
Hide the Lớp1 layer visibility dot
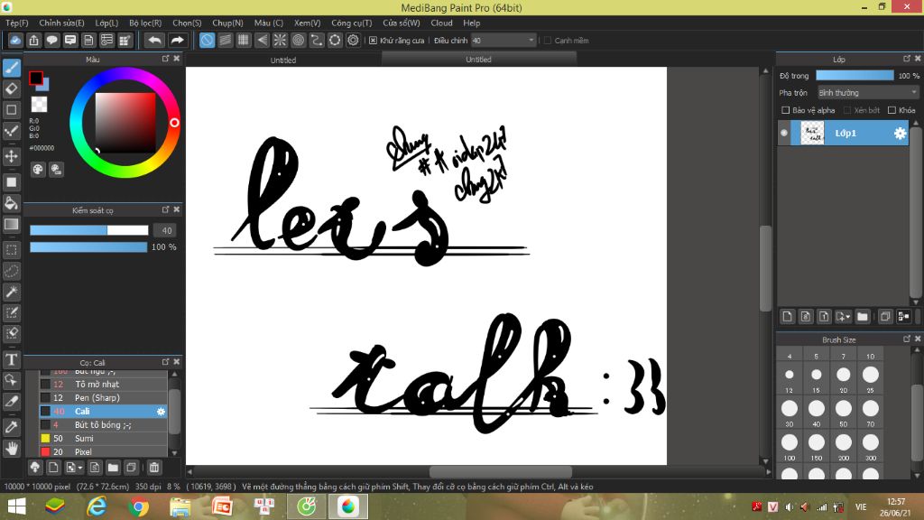(784, 134)
